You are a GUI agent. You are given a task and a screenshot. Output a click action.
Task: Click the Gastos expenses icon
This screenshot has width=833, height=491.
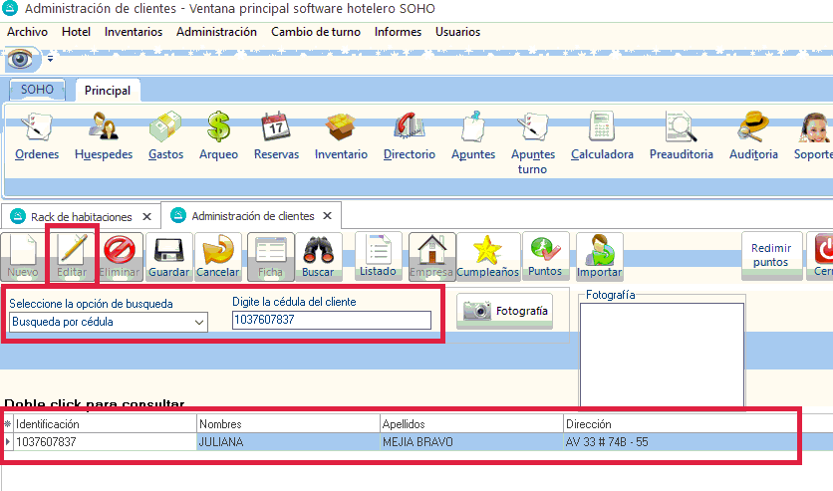(x=165, y=135)
